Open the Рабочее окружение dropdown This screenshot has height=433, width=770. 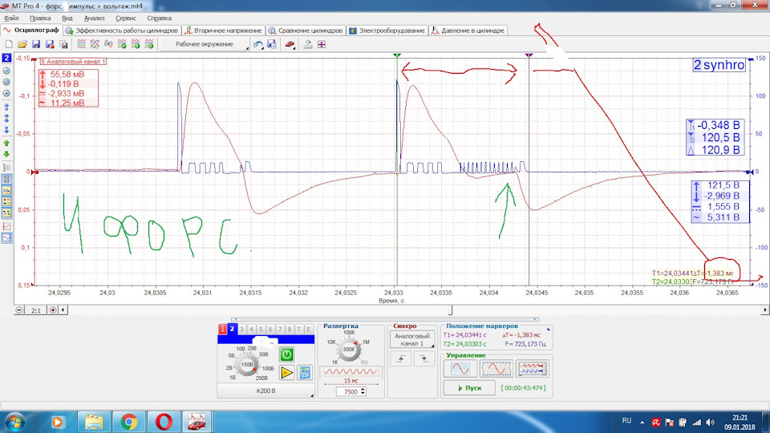point(205,44)
